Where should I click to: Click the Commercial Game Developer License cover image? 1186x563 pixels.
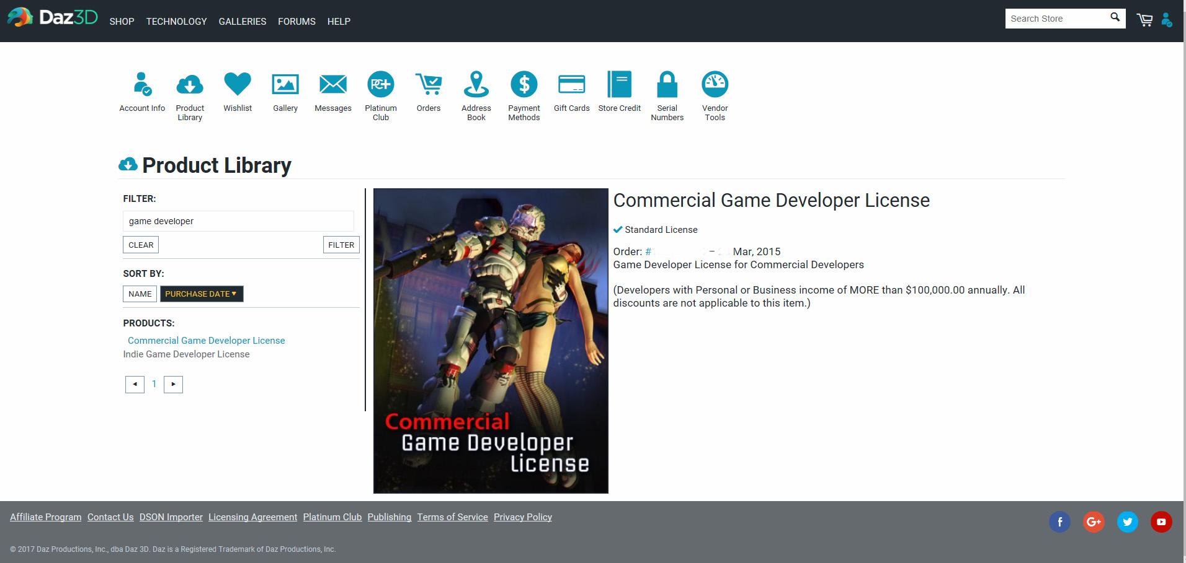491,341
